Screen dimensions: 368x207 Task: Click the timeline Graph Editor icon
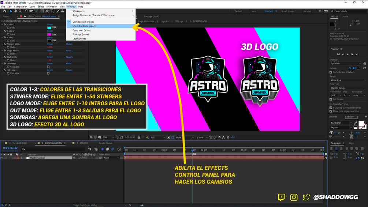[119, 149]
